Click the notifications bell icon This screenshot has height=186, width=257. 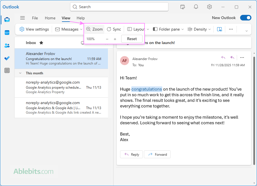tap(196, 7)
